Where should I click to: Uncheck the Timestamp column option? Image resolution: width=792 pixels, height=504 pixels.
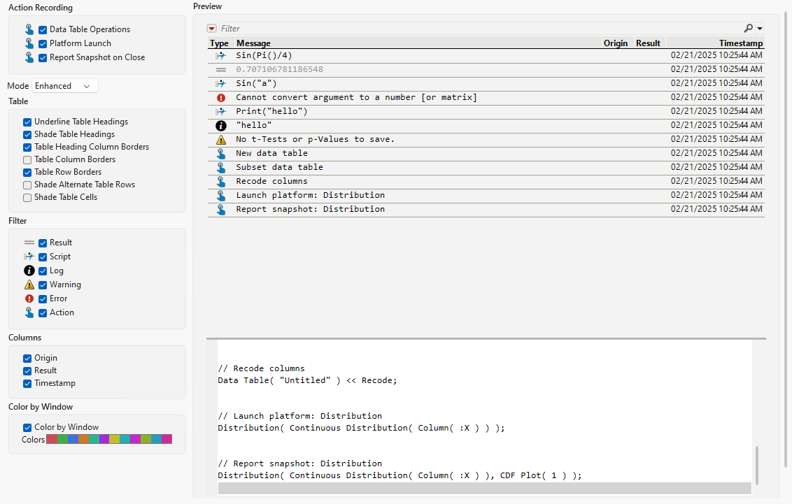pyautogui.click(x=27, y=383)
